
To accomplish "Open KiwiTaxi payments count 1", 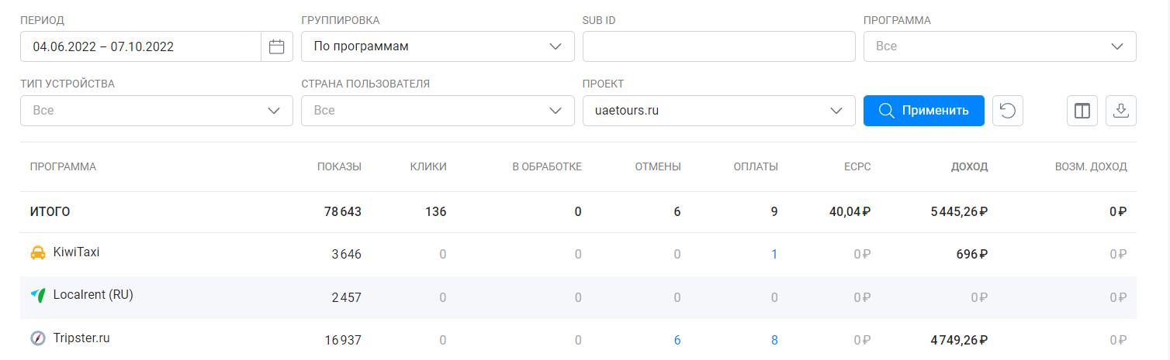I will tap(774, 254).
